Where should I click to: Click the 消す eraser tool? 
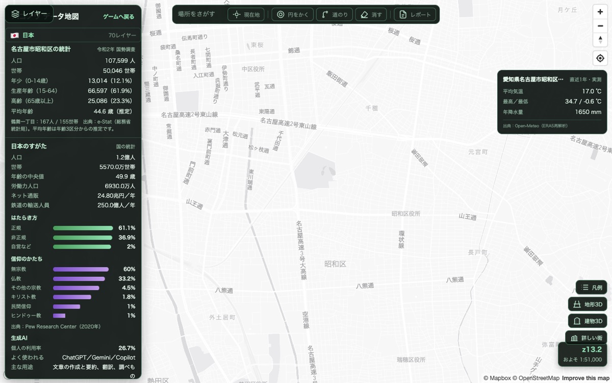(371, 14)
